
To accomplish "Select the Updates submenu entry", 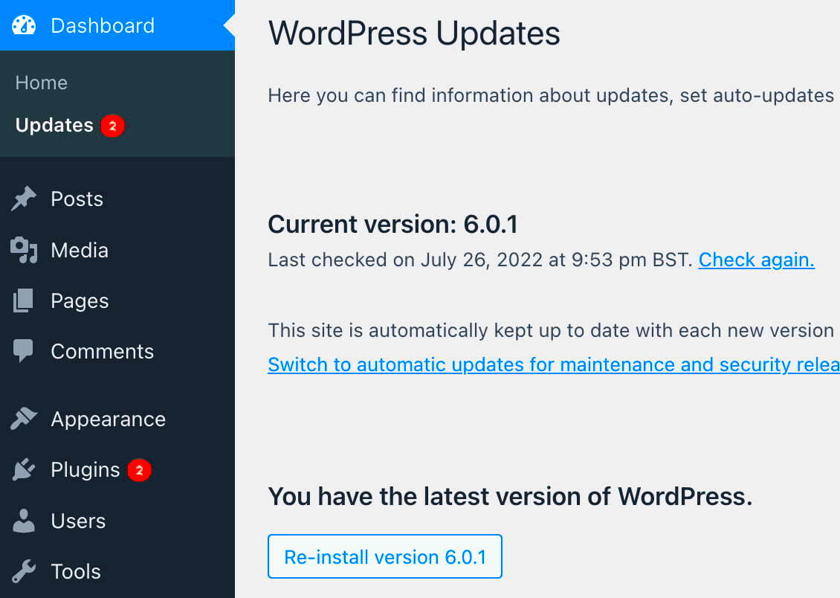I will 54,126.
